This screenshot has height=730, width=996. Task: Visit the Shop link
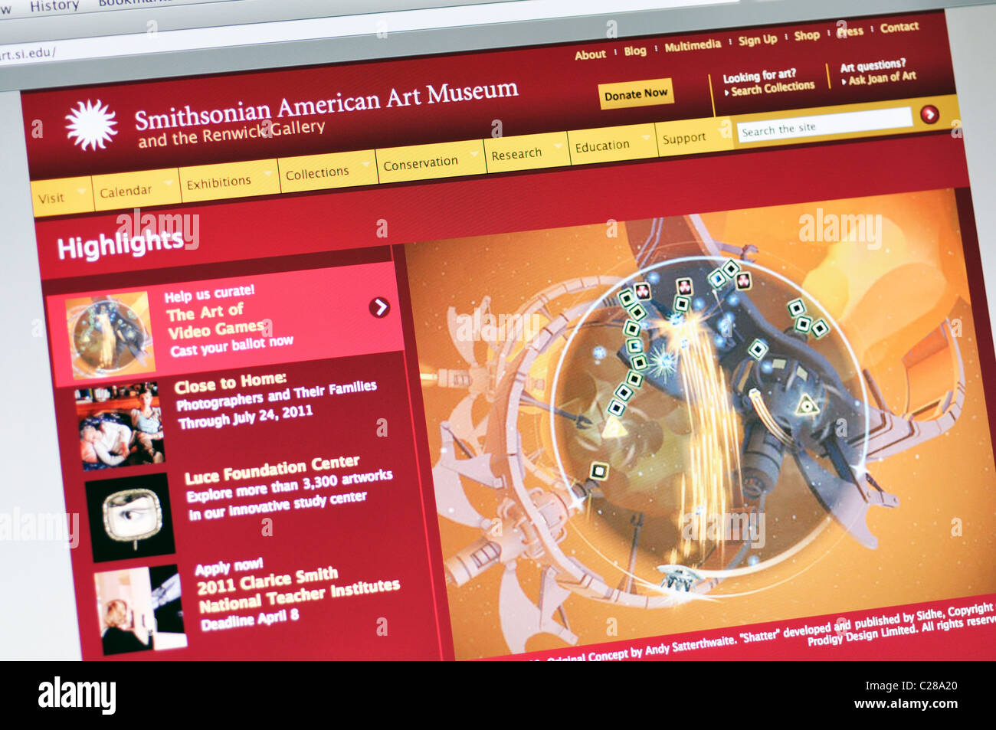[807, 35]
